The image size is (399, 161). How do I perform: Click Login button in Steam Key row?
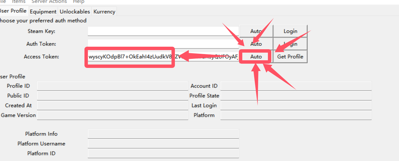[x=290, y=31]
